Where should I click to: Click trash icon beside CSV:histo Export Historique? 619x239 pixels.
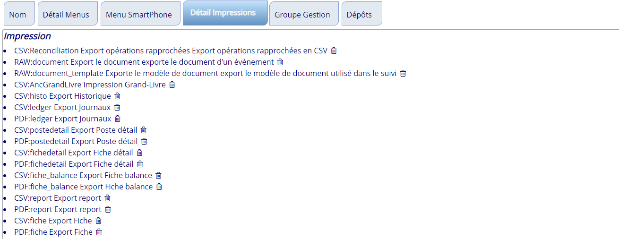click(x=117, y=96)
